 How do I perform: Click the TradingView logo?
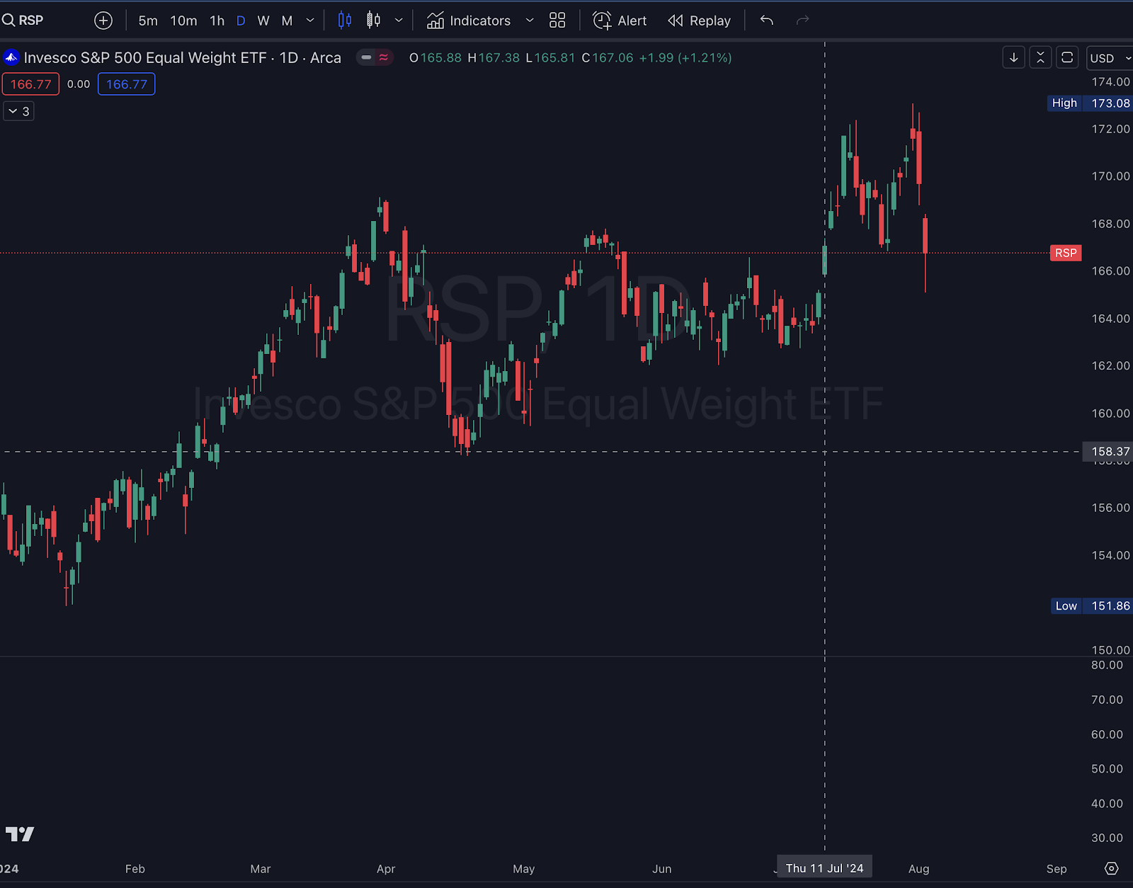tap(20, 833)
